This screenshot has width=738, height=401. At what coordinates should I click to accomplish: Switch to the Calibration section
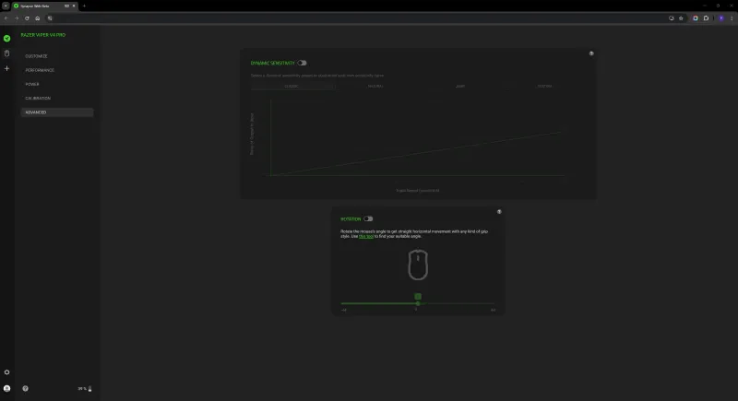pyautogui.click(x=38, y=98)
